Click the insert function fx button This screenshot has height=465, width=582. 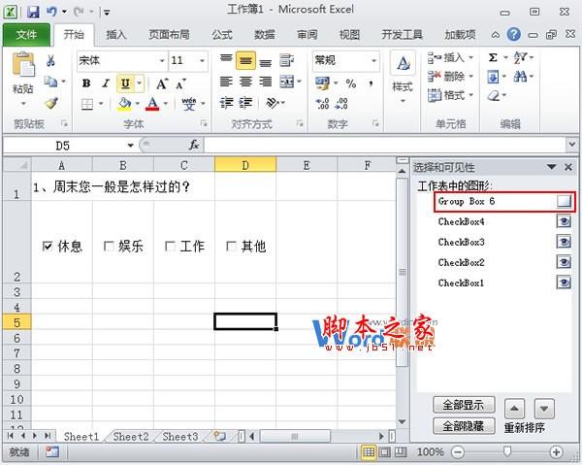(x=193, y=145)
